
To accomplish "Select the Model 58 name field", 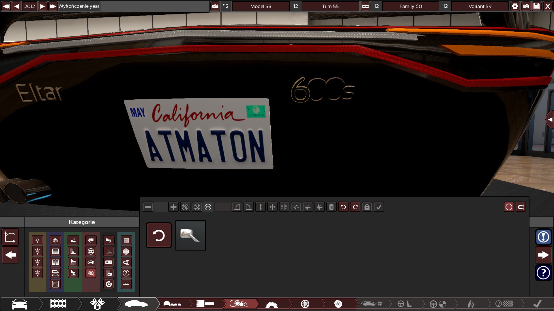I will click(261, 6).
